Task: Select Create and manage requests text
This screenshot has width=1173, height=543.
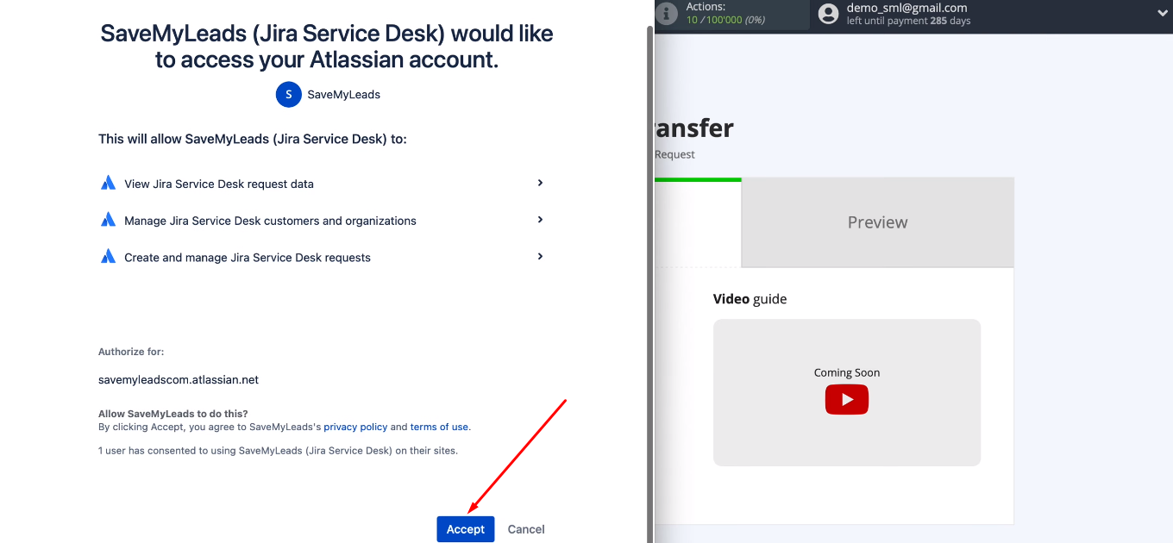Action: pyautogui.click(x=248, y=258)
